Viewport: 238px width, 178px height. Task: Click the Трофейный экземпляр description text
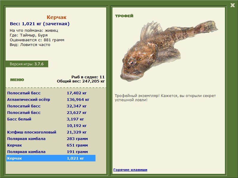pyautogui.click(x=165, y=98)
